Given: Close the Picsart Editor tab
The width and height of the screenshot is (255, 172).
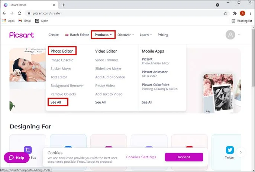Looking at the screenshot, I should coord(54,5).
